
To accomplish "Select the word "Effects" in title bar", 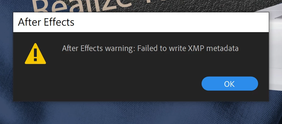I will pos(59,22).
